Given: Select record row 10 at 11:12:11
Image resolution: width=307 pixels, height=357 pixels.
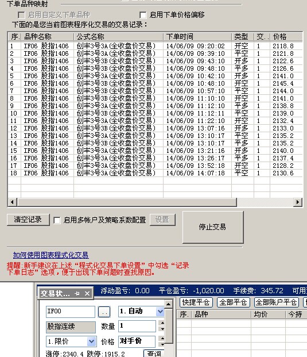Looking at the screenshot, I should 155,113.
